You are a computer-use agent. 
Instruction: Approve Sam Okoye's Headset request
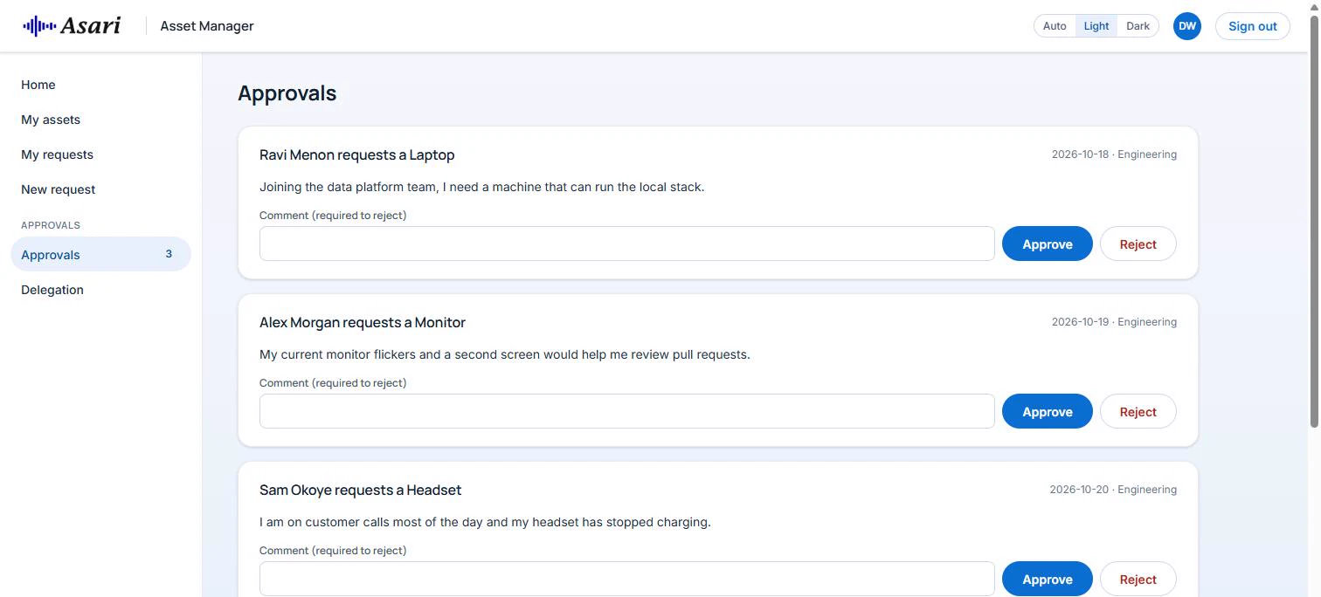click(x=1047, y=580)
